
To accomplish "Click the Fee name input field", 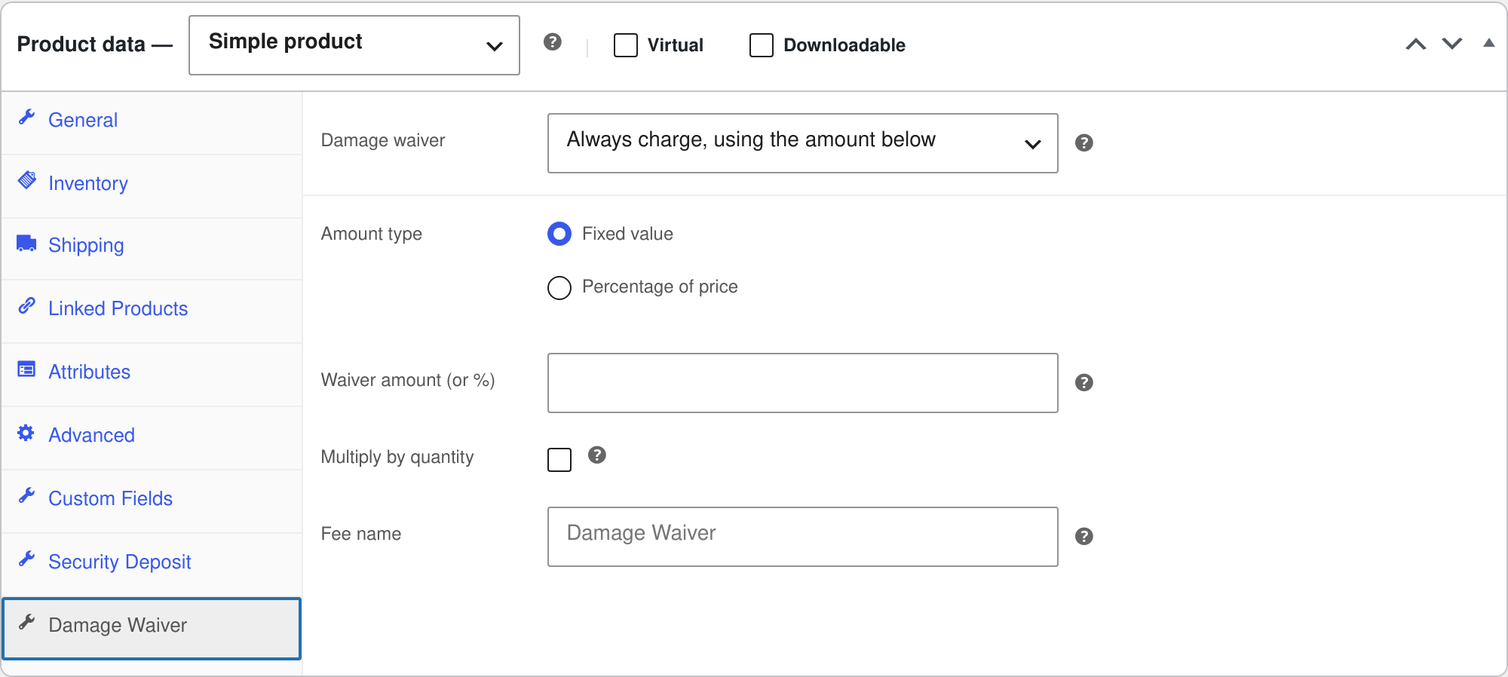I will coord(803,537).
